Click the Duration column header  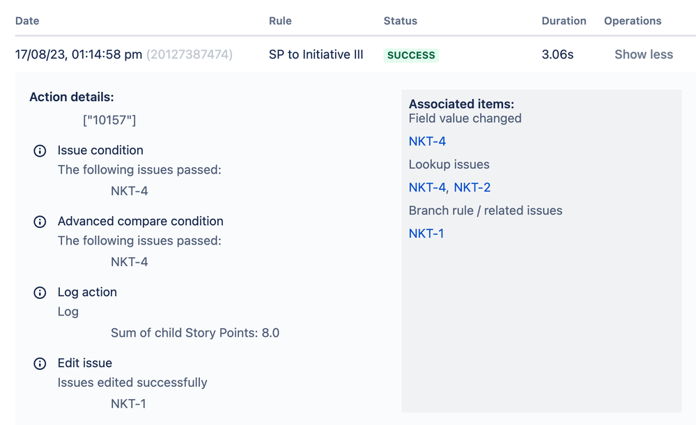point(564,21)
